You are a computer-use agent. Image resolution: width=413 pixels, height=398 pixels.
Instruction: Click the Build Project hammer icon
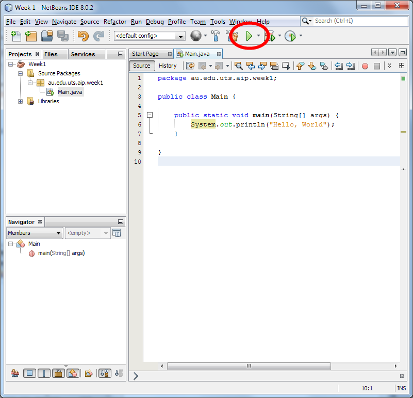216,36
